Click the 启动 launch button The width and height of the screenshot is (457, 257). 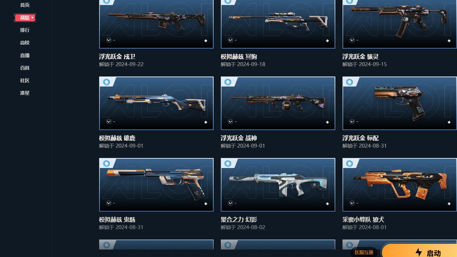point(419,250)
